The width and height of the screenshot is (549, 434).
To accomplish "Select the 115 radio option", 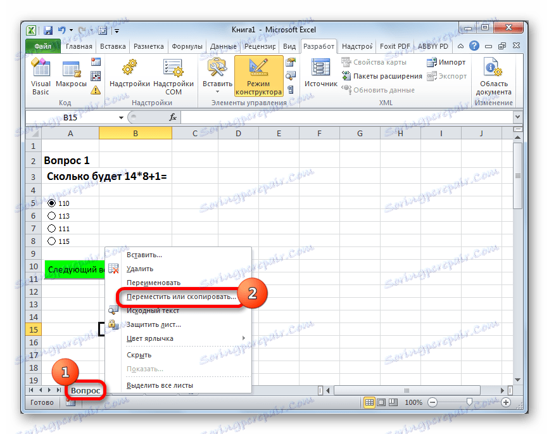I will pyautogui.click(x=51, y=241).
